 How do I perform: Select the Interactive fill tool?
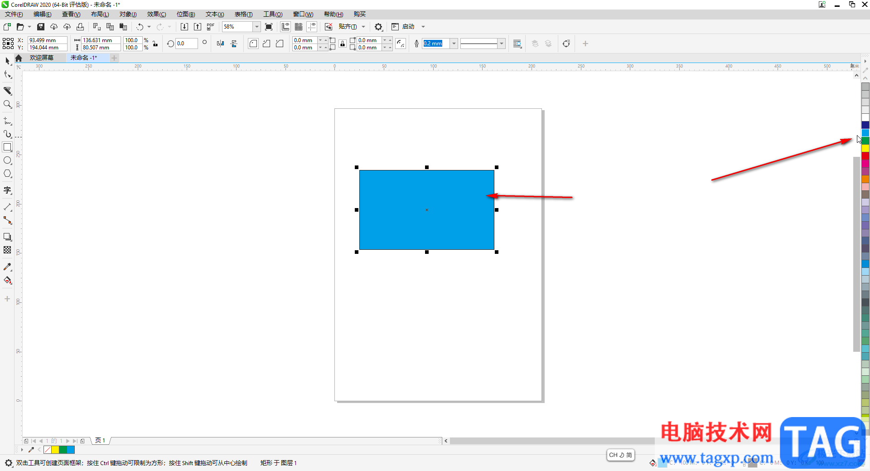click(x=7, y=280)
